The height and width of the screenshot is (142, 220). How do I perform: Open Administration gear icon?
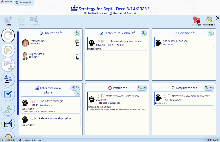209,20
